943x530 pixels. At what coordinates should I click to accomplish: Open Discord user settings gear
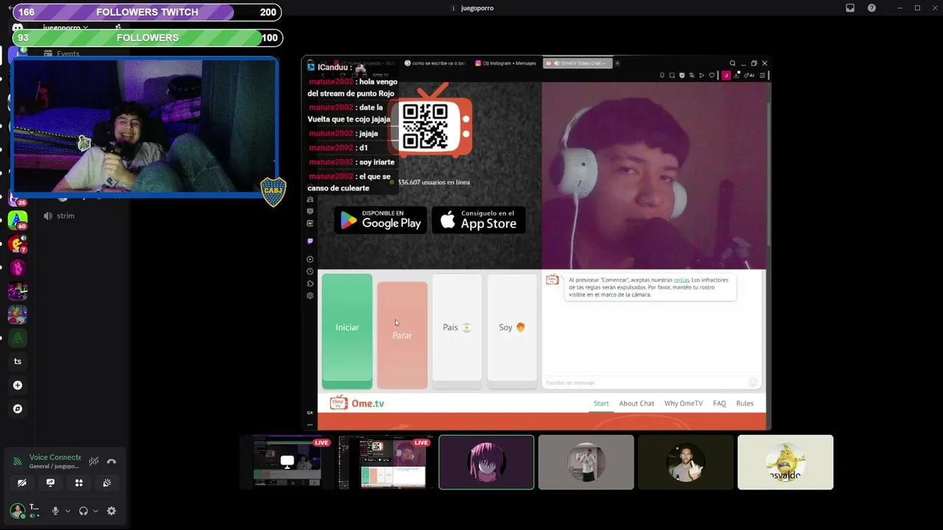point(111,511)
